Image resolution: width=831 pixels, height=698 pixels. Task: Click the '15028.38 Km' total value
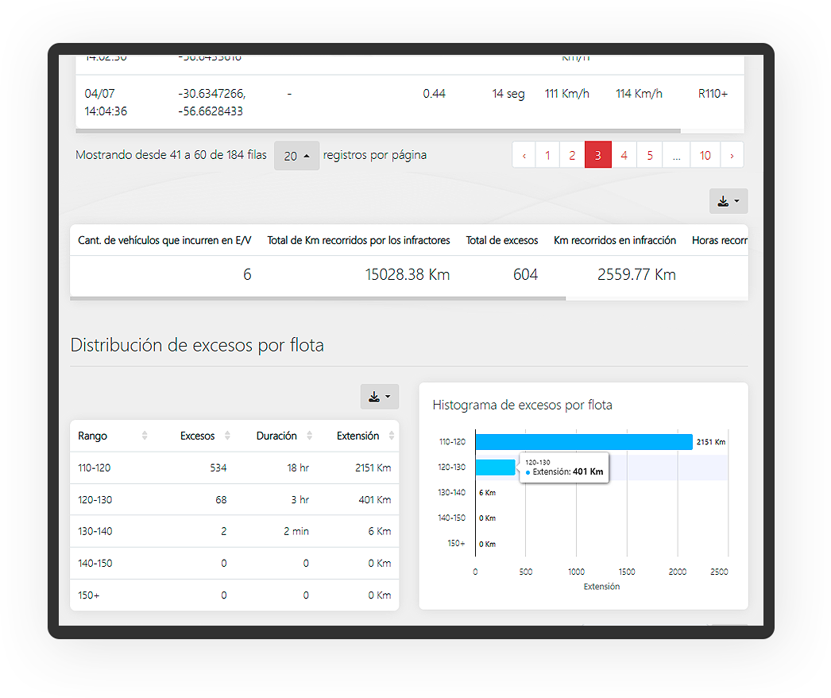point(407,275)
